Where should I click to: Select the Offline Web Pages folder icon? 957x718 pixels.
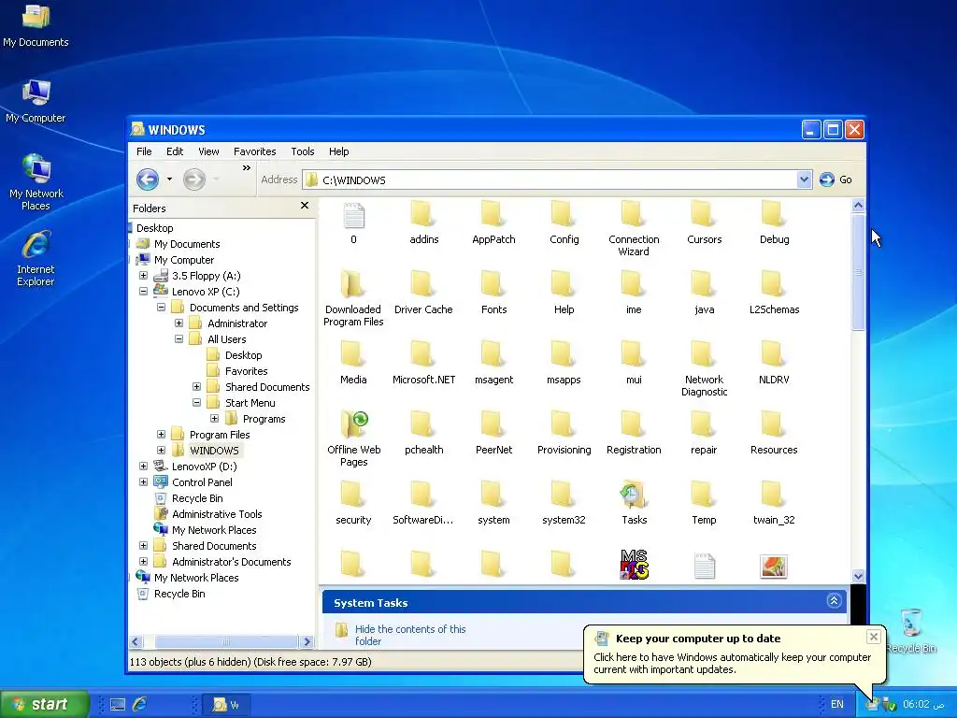tap(353, 425)
